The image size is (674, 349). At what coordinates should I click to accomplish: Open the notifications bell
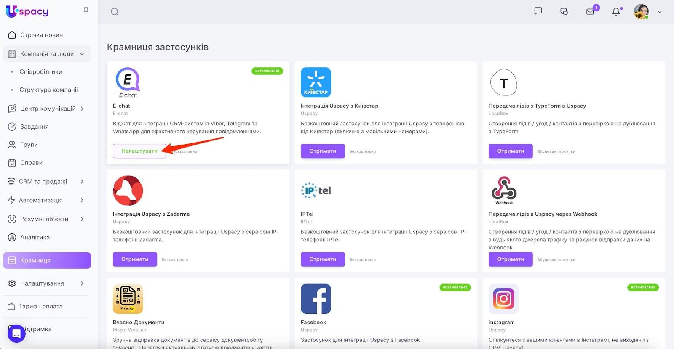tap(616, 12)
